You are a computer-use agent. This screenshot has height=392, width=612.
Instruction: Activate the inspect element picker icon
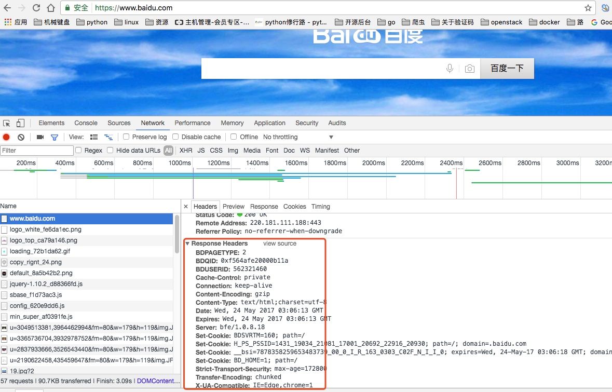coord(7,124)
